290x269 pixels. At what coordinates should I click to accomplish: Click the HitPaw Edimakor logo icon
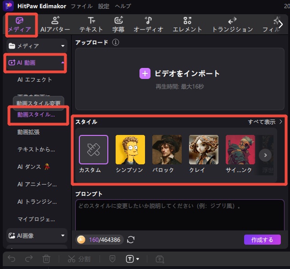tap(8, 6)
